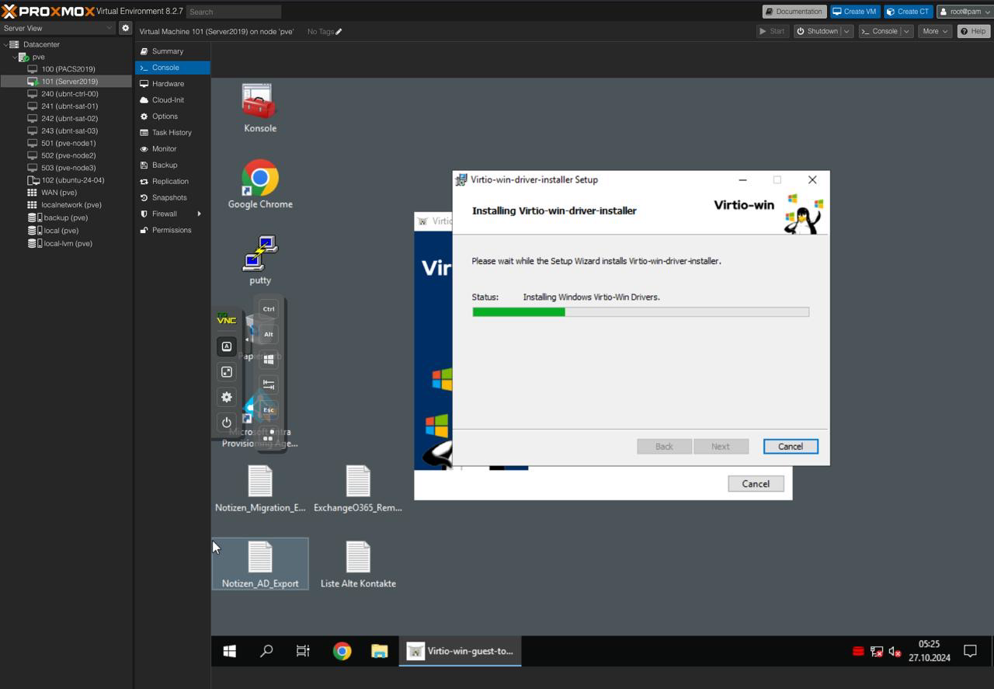Collapse the Datacenter tree node
Screen dimensions: 994x689
5,44
